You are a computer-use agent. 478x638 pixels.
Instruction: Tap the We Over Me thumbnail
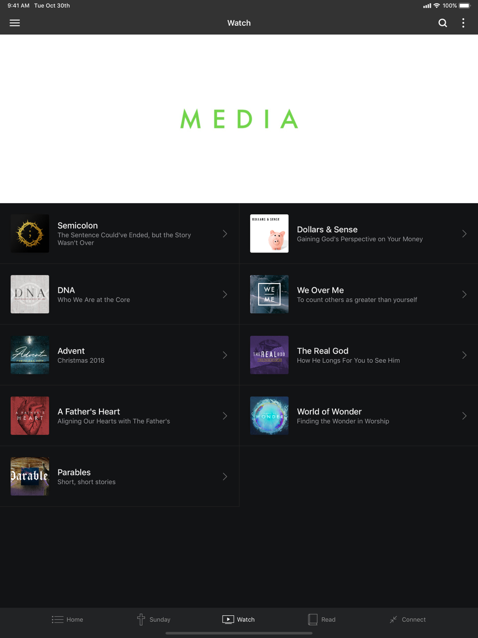click(269, 294)
